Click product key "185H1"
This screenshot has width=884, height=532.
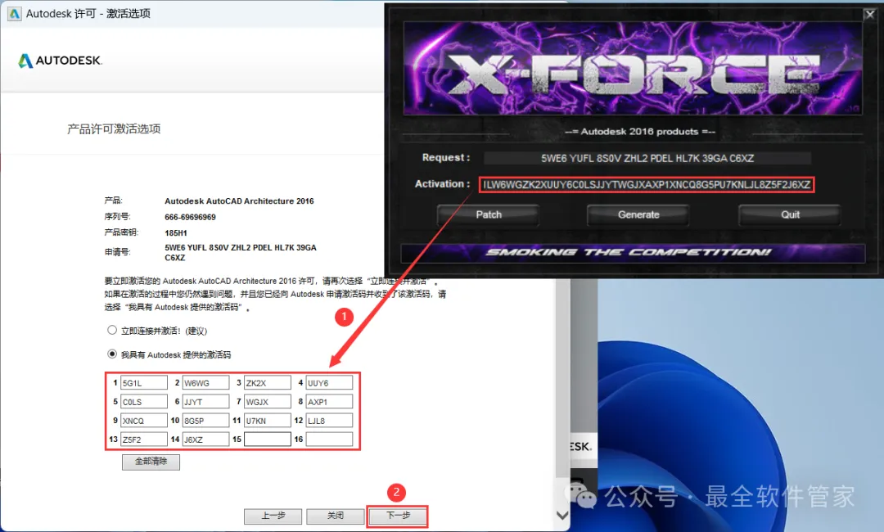coord(176,232)
